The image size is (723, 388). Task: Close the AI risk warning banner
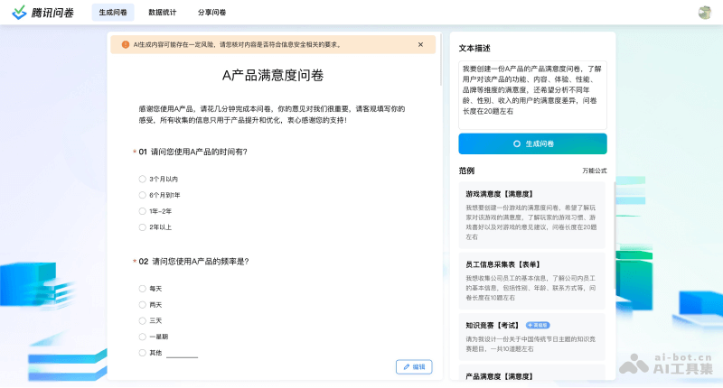tap(420, 44)
